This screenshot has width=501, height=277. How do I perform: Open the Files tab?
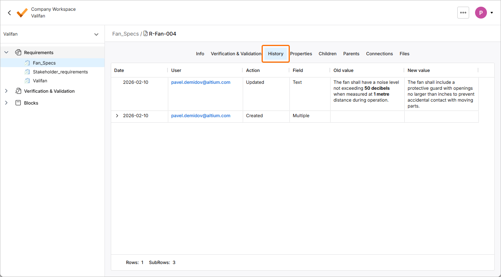(x=404, y=54)
